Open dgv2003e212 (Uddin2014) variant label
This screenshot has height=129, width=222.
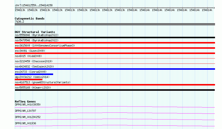click(x=32, y=77)
